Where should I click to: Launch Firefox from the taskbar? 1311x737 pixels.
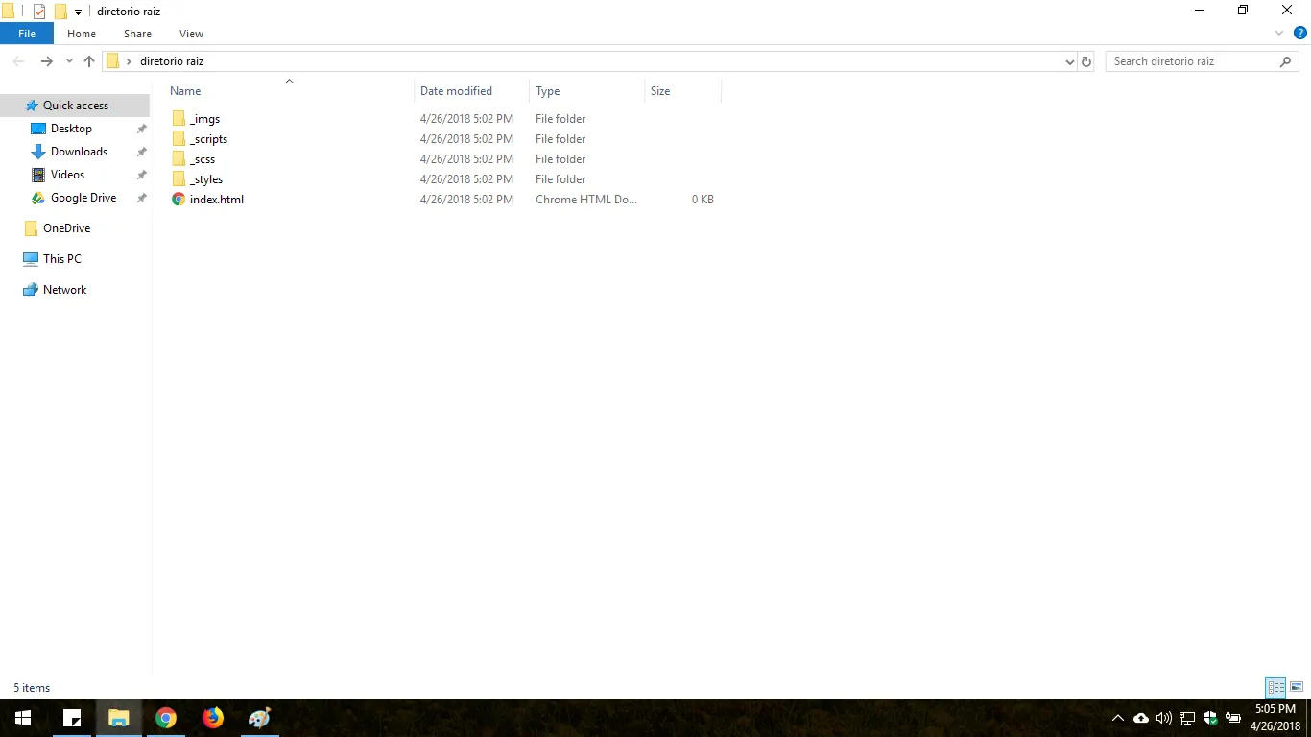(212, 718)
